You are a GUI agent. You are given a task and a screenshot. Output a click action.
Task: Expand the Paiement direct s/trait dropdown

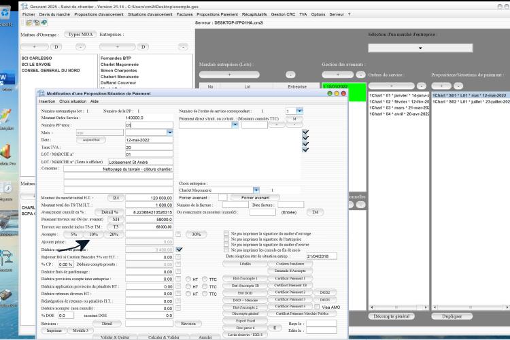(x=235, y=124)
